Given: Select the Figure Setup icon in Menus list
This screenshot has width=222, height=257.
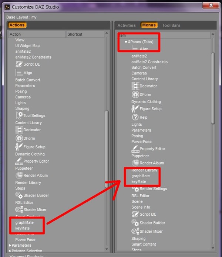Looking at the screenshot, I should (135, 109).
